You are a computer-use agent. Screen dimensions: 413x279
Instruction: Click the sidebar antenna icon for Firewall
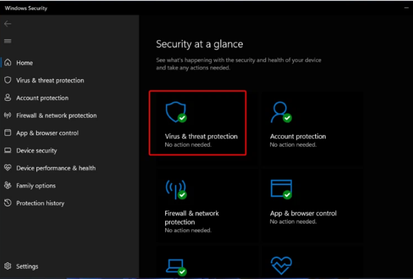[8, 115]
